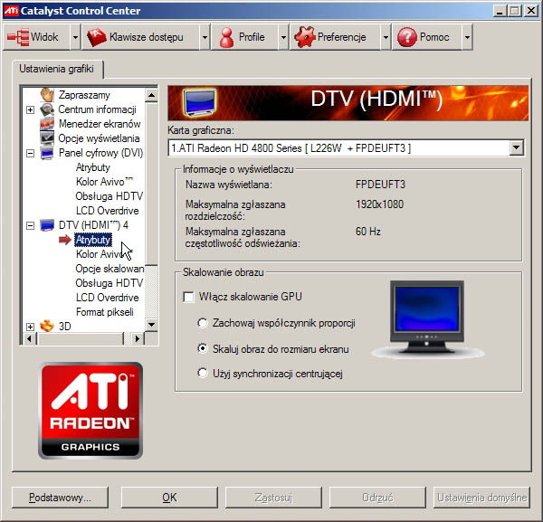This screenshot has width=543, height=522.
Task: Click the Pomoc question mark icon
Action: 407,37
